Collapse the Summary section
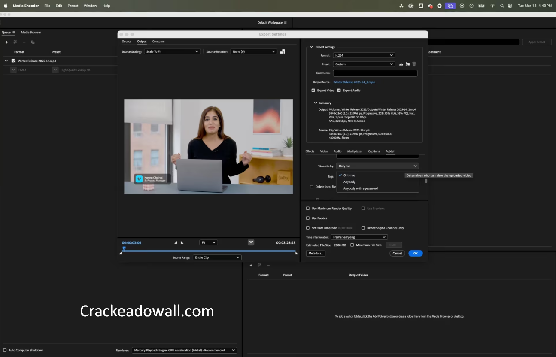 pyautogui.click(x=316, y=103)
